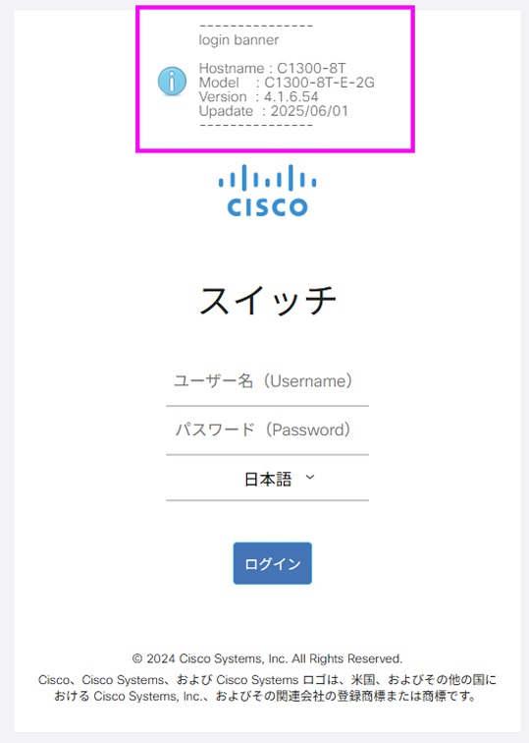The height and width of the screenshot is (743, 529).
Task: Click the スイッチ heading text
Action: point(267,301)
